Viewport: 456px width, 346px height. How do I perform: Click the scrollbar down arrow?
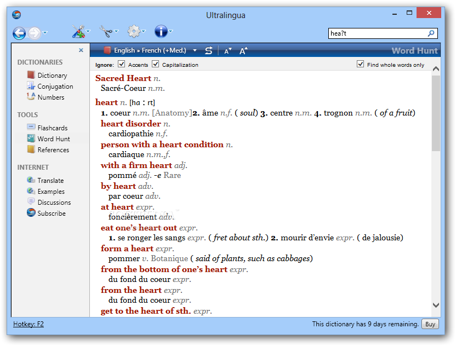point(436,305)
